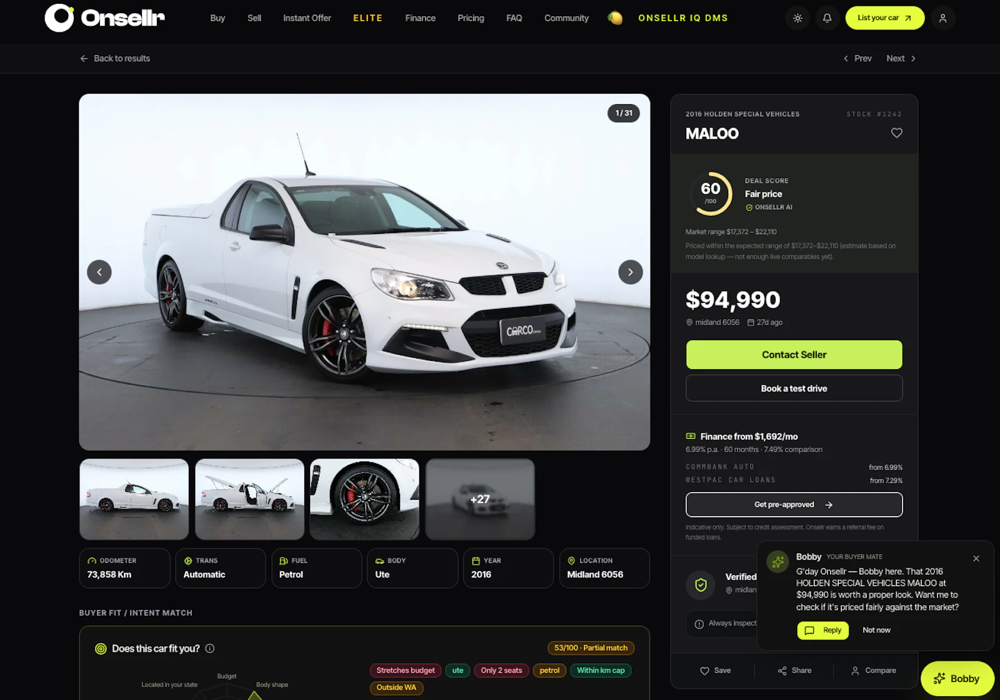
Task: Click the Stretches budget tag
Action: point(406,671)
